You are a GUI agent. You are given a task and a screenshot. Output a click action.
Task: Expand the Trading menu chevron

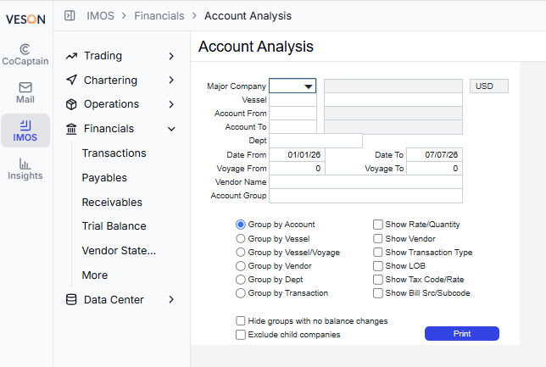(x=171, y=56)
